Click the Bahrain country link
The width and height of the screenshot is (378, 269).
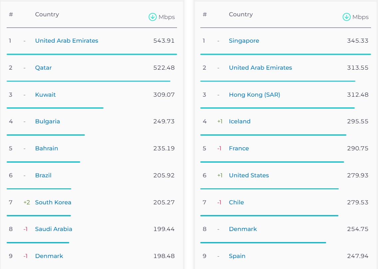[47, 148]
